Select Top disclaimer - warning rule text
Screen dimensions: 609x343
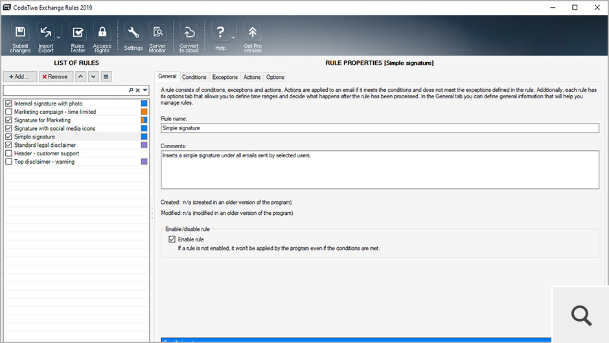point(44,162)
